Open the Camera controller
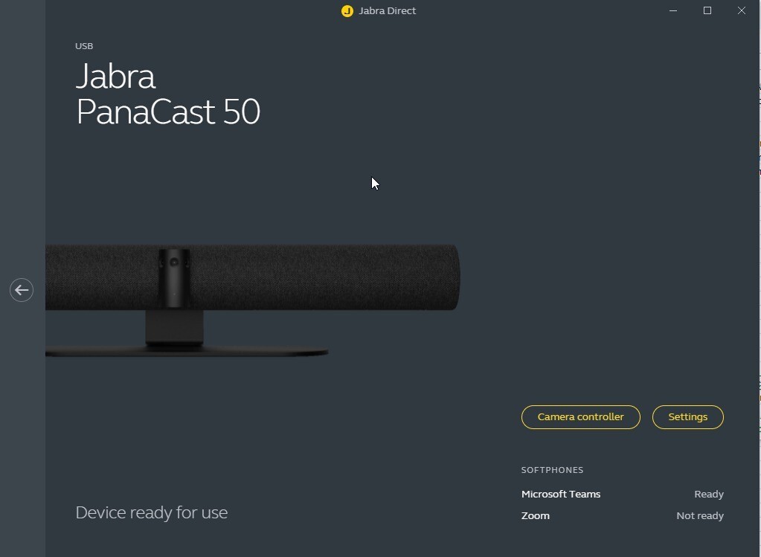The width and height of the screenshot is (761, 557). [580, 416]
